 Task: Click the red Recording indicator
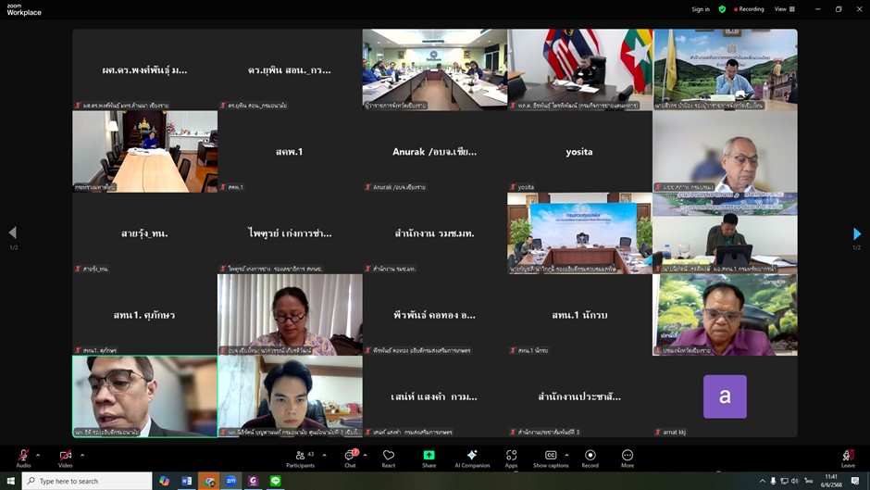pos(749,9)
